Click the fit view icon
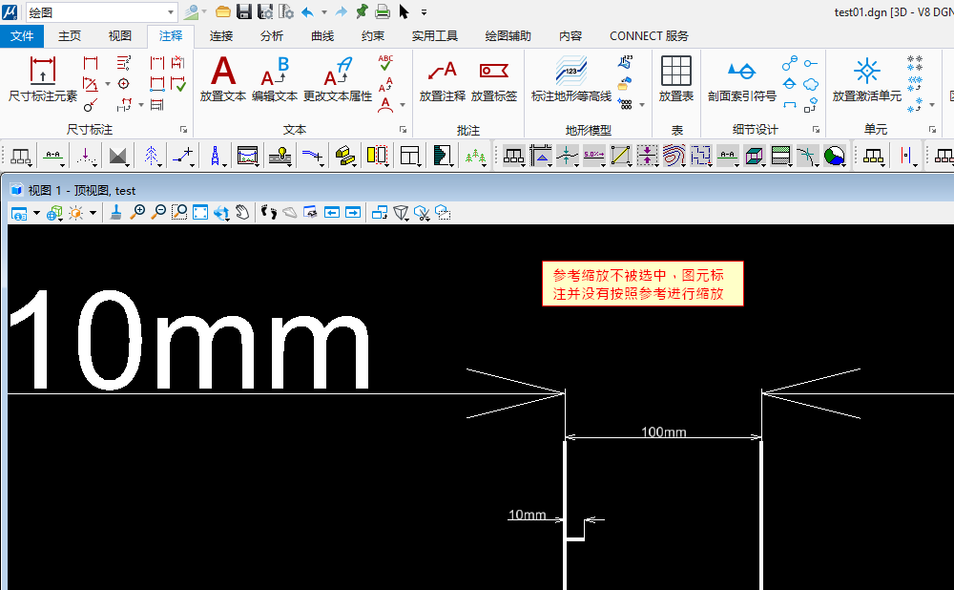954x590 pixels. point(200,212)
